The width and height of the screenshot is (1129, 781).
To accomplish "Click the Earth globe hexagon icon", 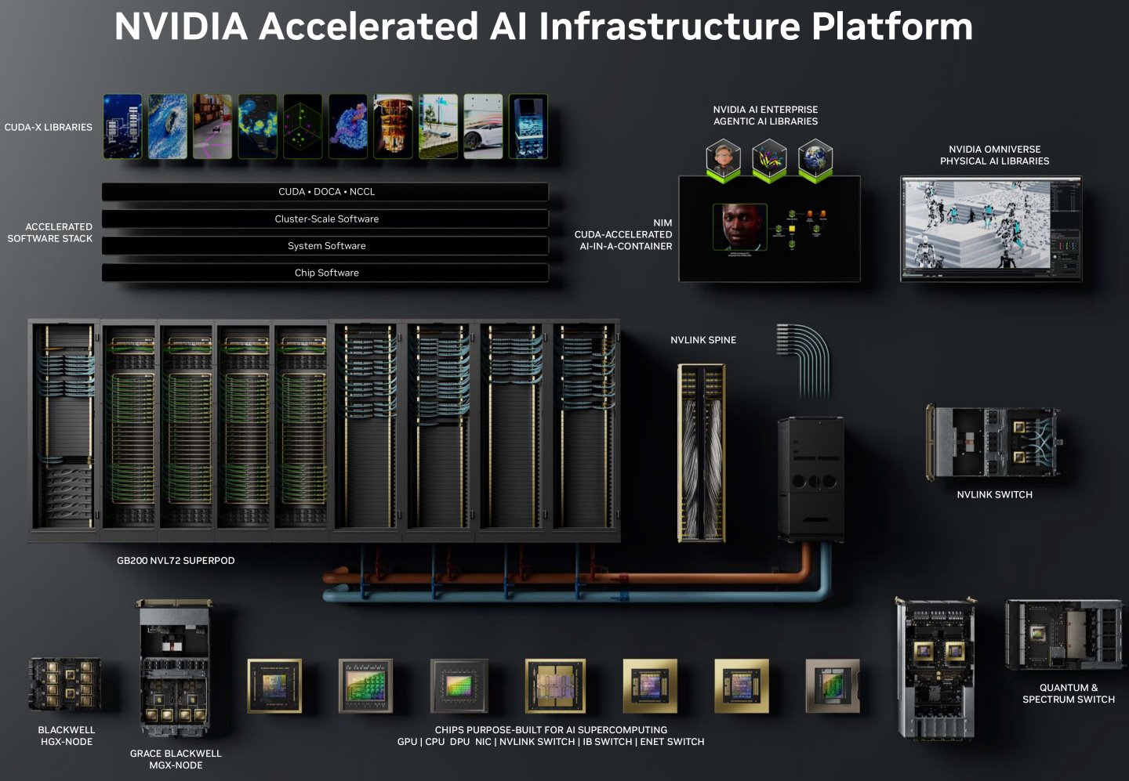I will (815, 160).
